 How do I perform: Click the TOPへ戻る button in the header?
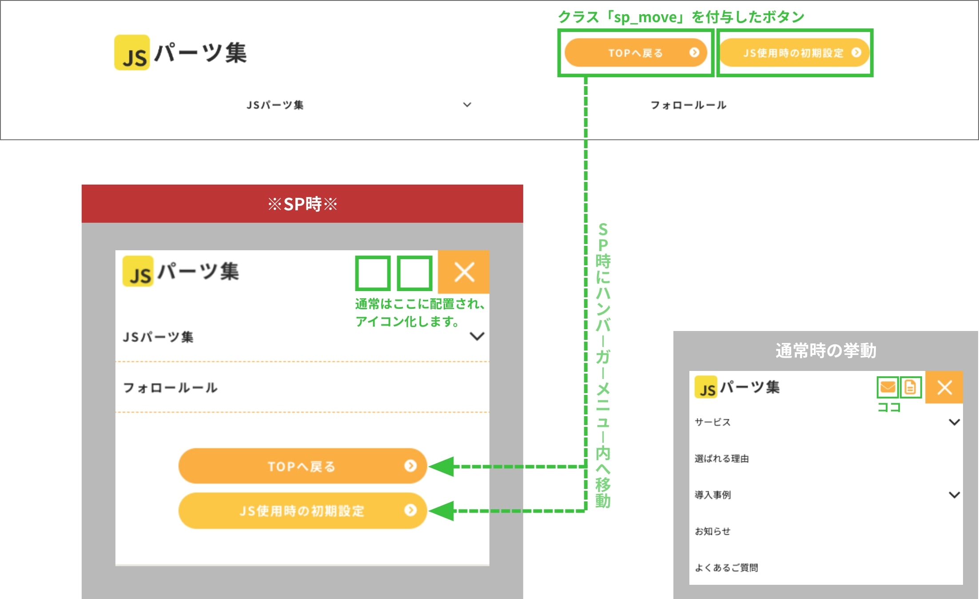(x=635, y=52)
